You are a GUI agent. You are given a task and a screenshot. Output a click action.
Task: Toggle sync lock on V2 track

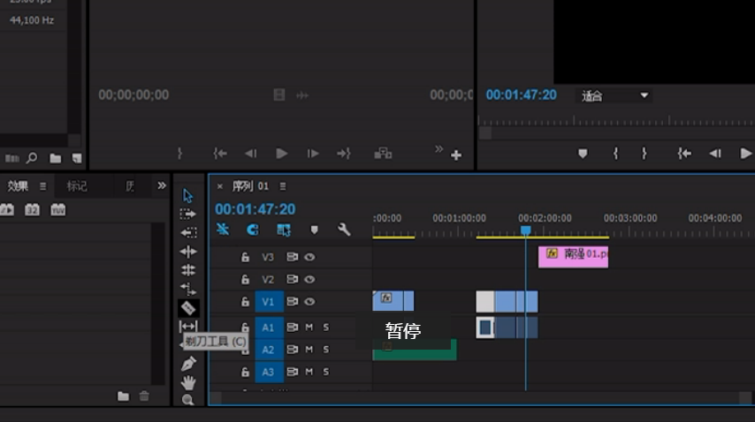[293, 279]
